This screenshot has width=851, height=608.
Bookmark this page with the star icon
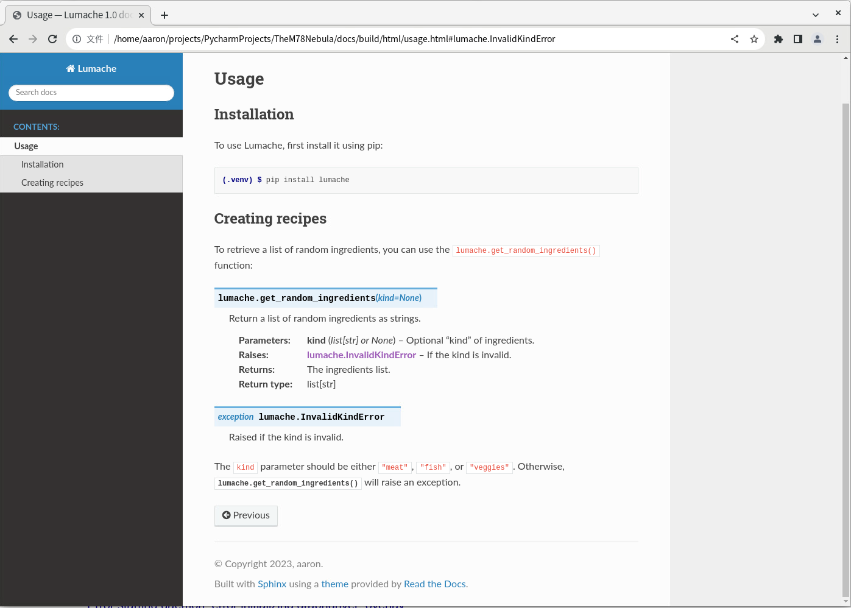(754, 39)
